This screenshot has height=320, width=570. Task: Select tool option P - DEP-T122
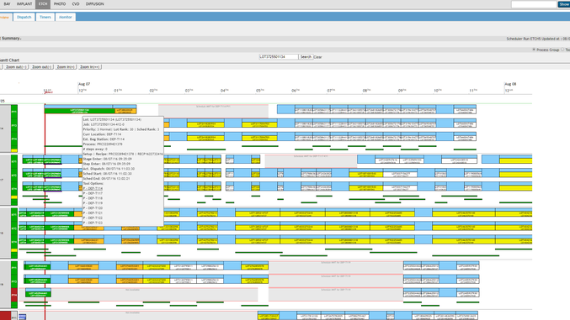tap(93, 218)
